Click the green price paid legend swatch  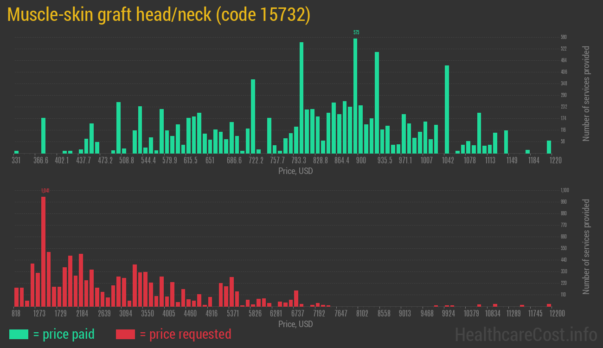coord(19,334)
